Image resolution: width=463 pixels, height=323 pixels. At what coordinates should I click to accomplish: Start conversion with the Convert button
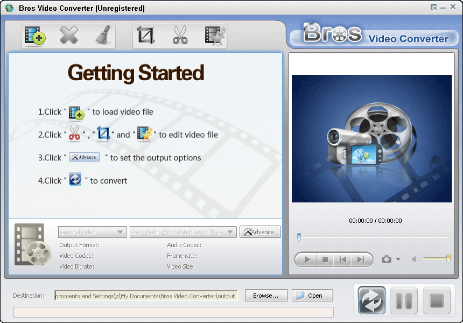point(371,300)
